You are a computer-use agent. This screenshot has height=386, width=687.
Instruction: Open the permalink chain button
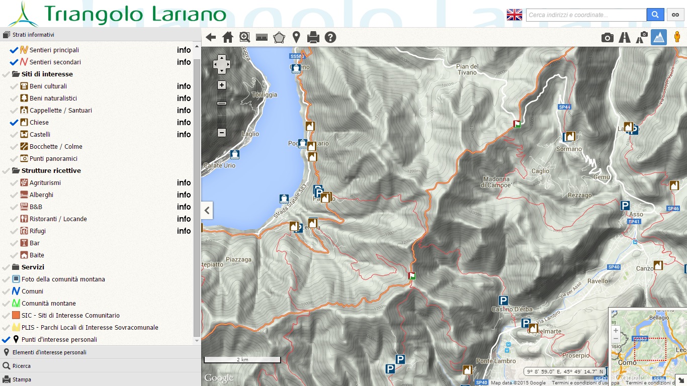(x=675, y=15)
